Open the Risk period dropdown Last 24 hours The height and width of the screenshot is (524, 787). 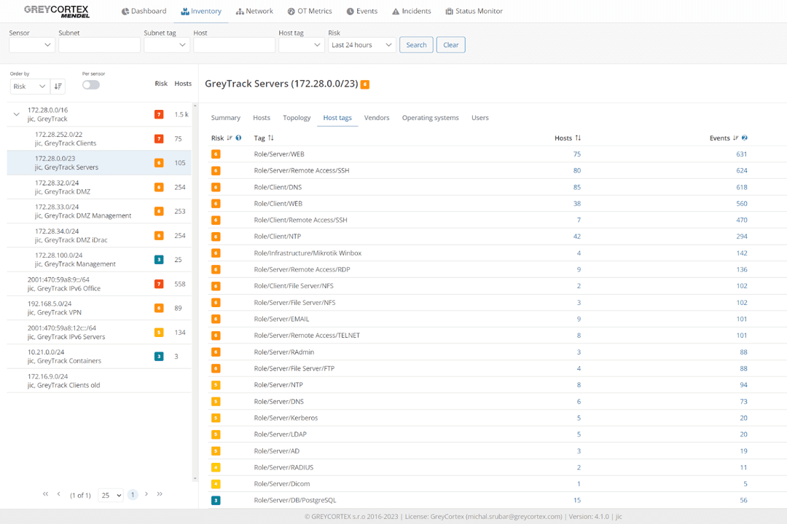[x=362, y=44]
